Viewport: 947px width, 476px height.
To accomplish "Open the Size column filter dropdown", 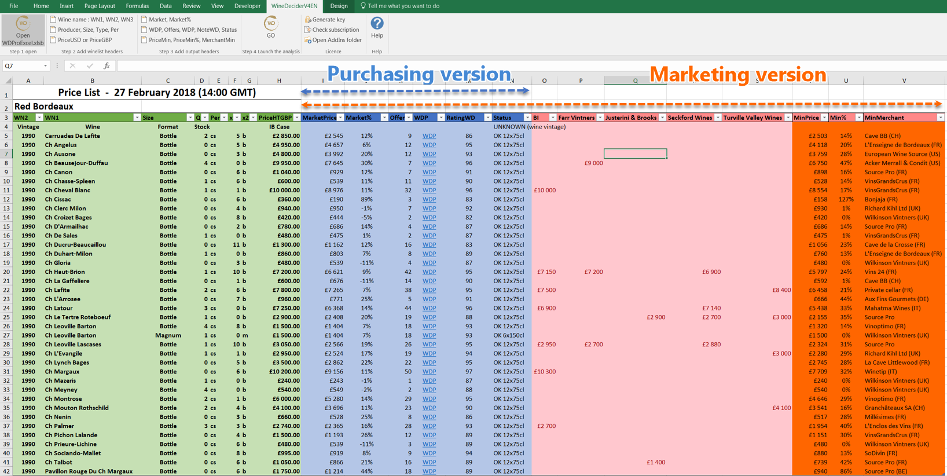I will [190, 118].
